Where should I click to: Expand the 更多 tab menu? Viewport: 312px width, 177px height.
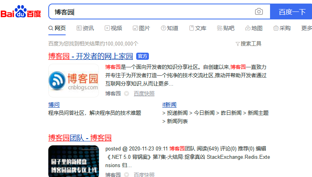[x=306, y=28]
